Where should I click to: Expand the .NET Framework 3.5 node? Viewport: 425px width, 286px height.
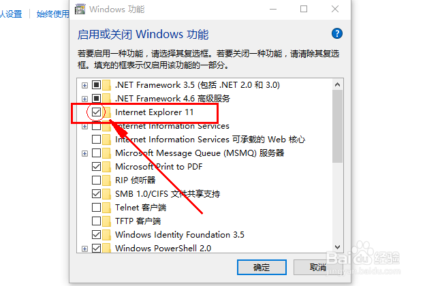tap(84, 85)
